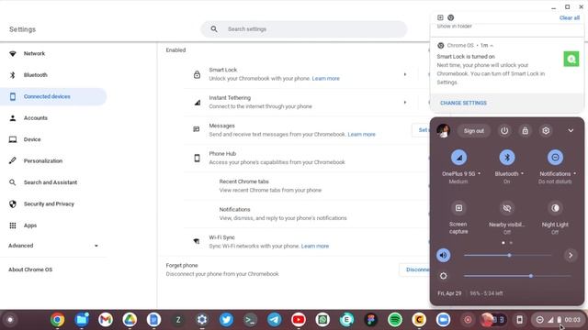Open settings via gear icon in quick settings

tap(546, 130)
